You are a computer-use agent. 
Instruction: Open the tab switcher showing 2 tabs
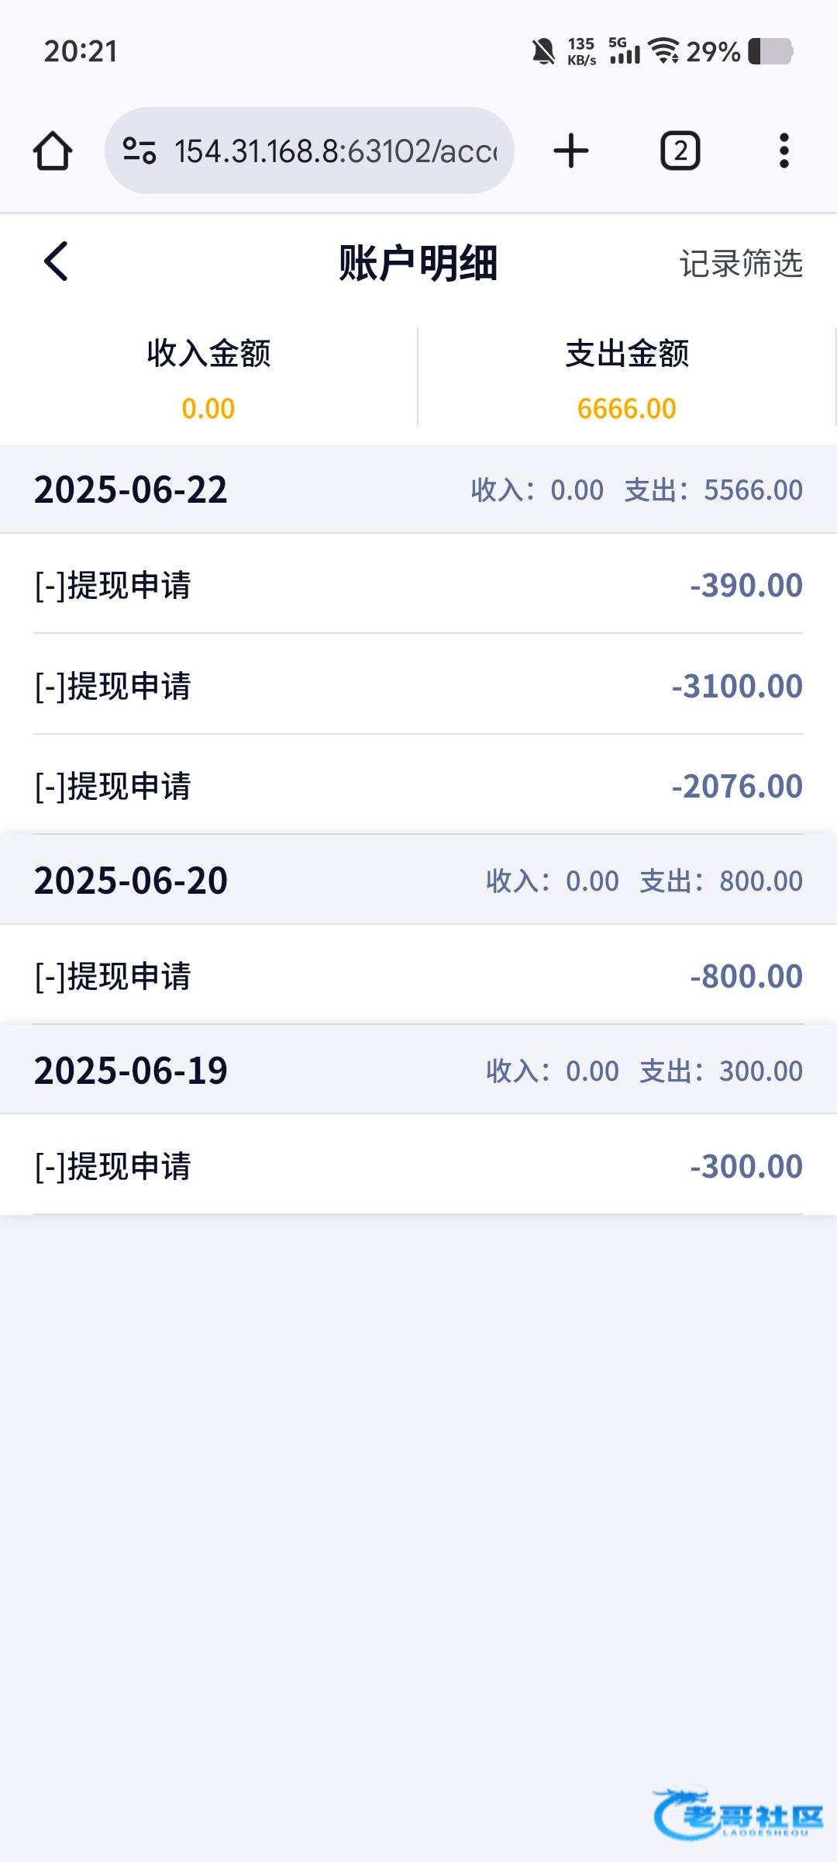pyautogui.click(x=680, y=151)
